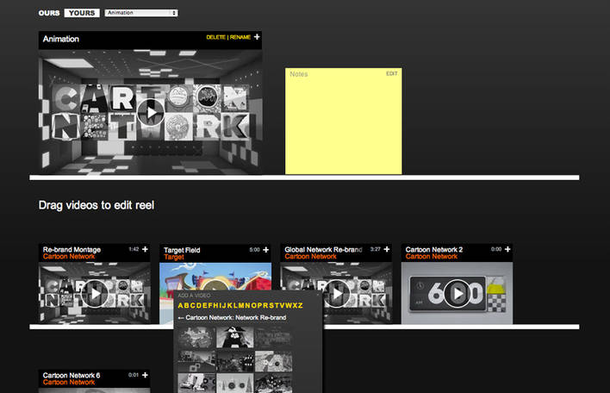Delete the Animation reel
610x393 pixels.
coord(216,37)
